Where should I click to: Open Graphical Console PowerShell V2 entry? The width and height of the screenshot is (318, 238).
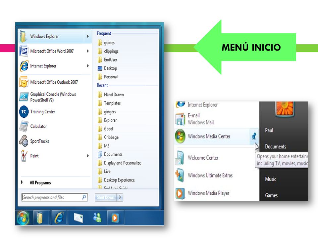pyautogui.click(x=55, y=97)
